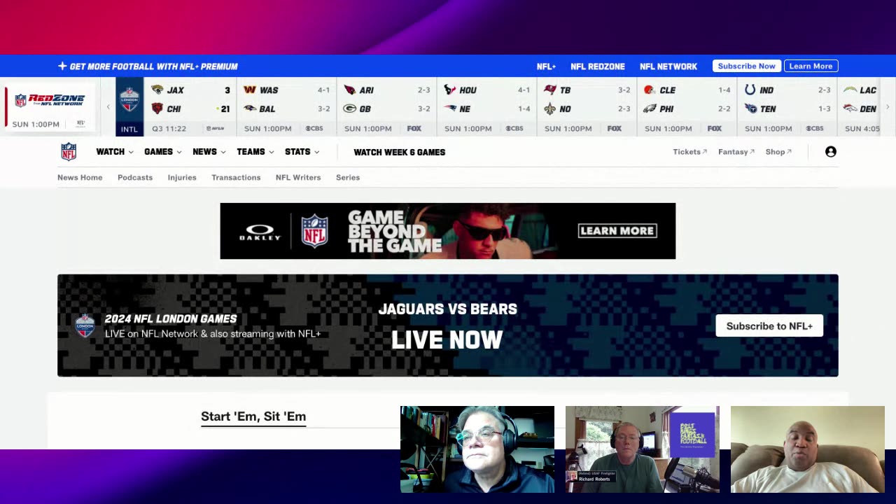Viewport: 896px width, 504px height.
Task: Click Subscribe to NFL+ button
Action: click(x=769, y=326)
